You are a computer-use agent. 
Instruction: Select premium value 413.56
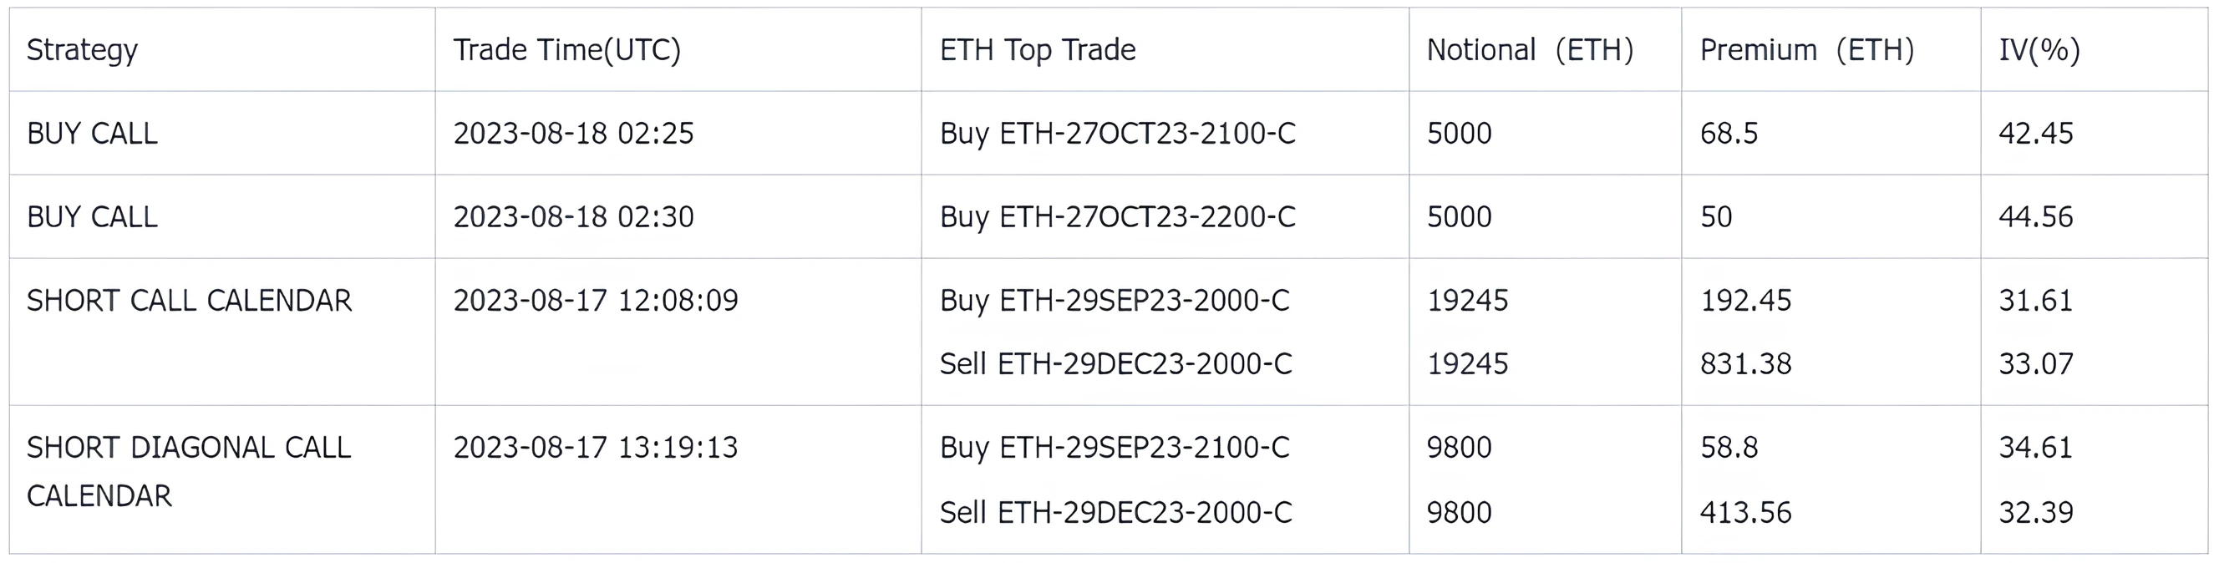tap(1745, 512)
